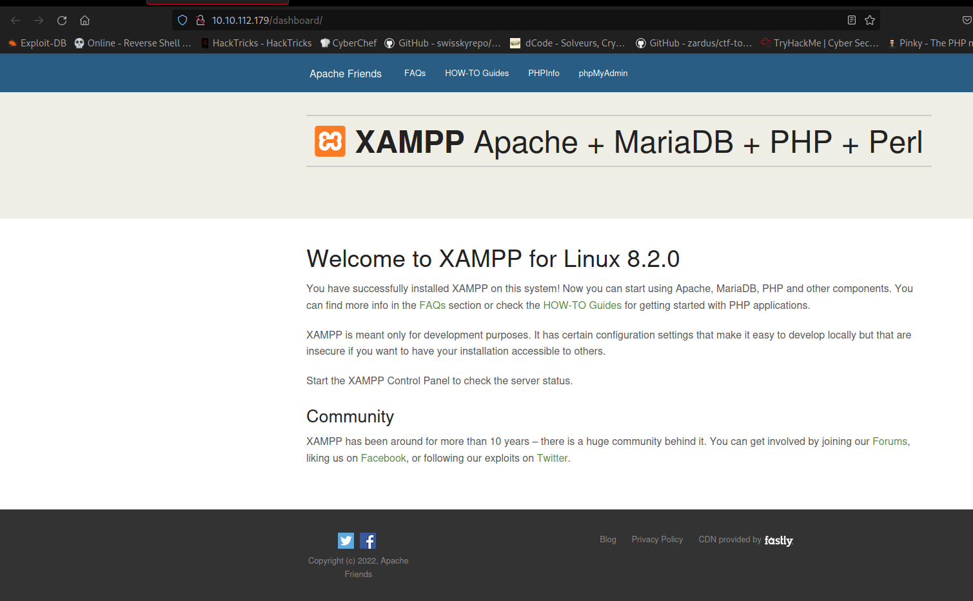Viewport: 973px width, 601px height.
Task: Click the Copyright (c) 2022 footer text
Action: (x=359, y=567)
